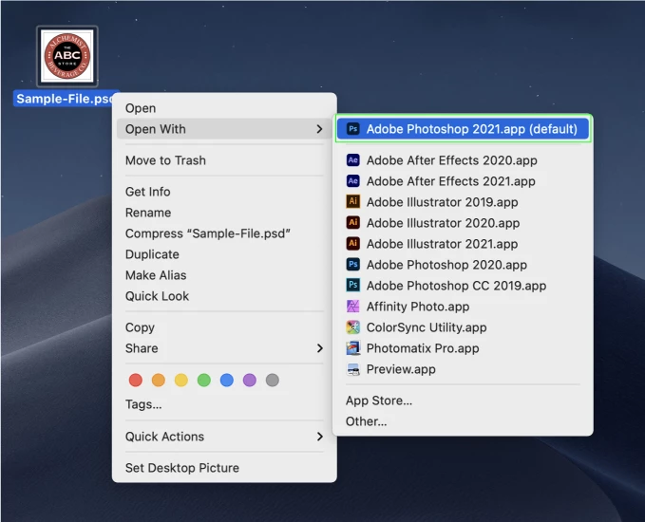Click the Photomatix Pro app icon
This screenshot has height=522, width=645.
pyautogui.click(x=353, y=348)
